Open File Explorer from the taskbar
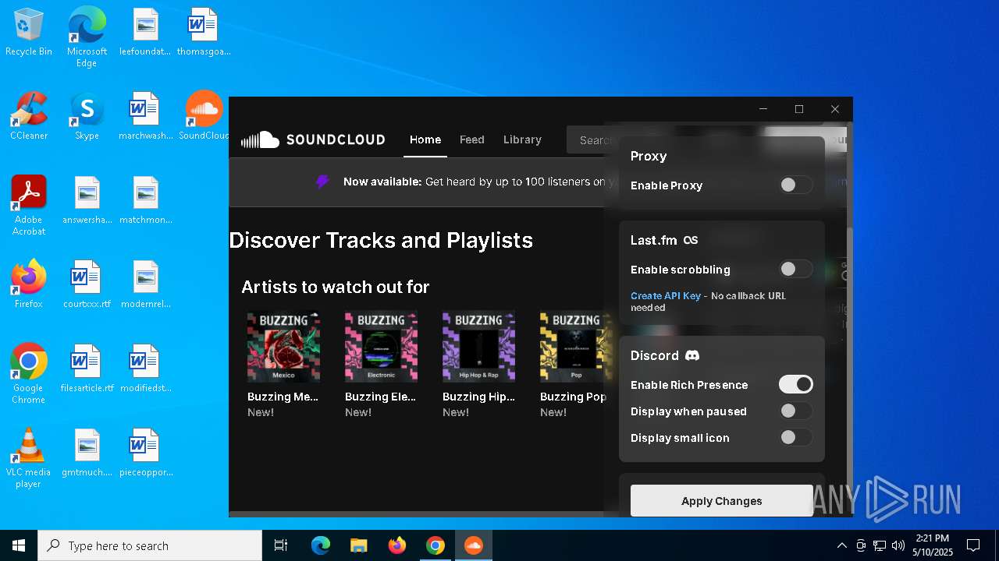The height and width of the screenshot is (561, 999). pos(358,545)
